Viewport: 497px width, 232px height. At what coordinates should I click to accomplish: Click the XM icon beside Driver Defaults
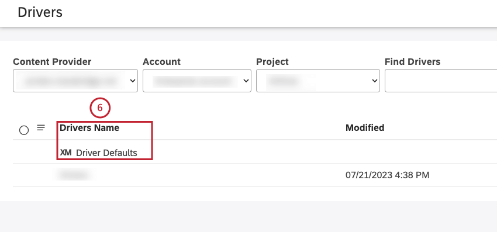coord(65,153)
